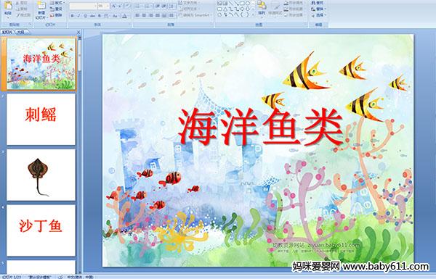Open the Layout (版式) dropdown
The image size is (436, 279).
pyautogui.click(x=57, y=3)
